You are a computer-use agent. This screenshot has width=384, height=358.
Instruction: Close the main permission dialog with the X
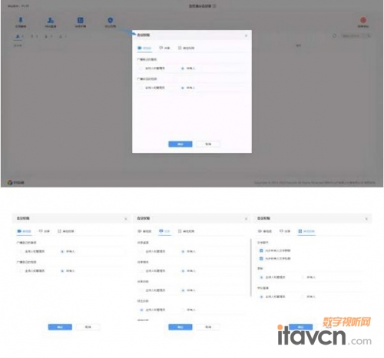coord(246,35)
